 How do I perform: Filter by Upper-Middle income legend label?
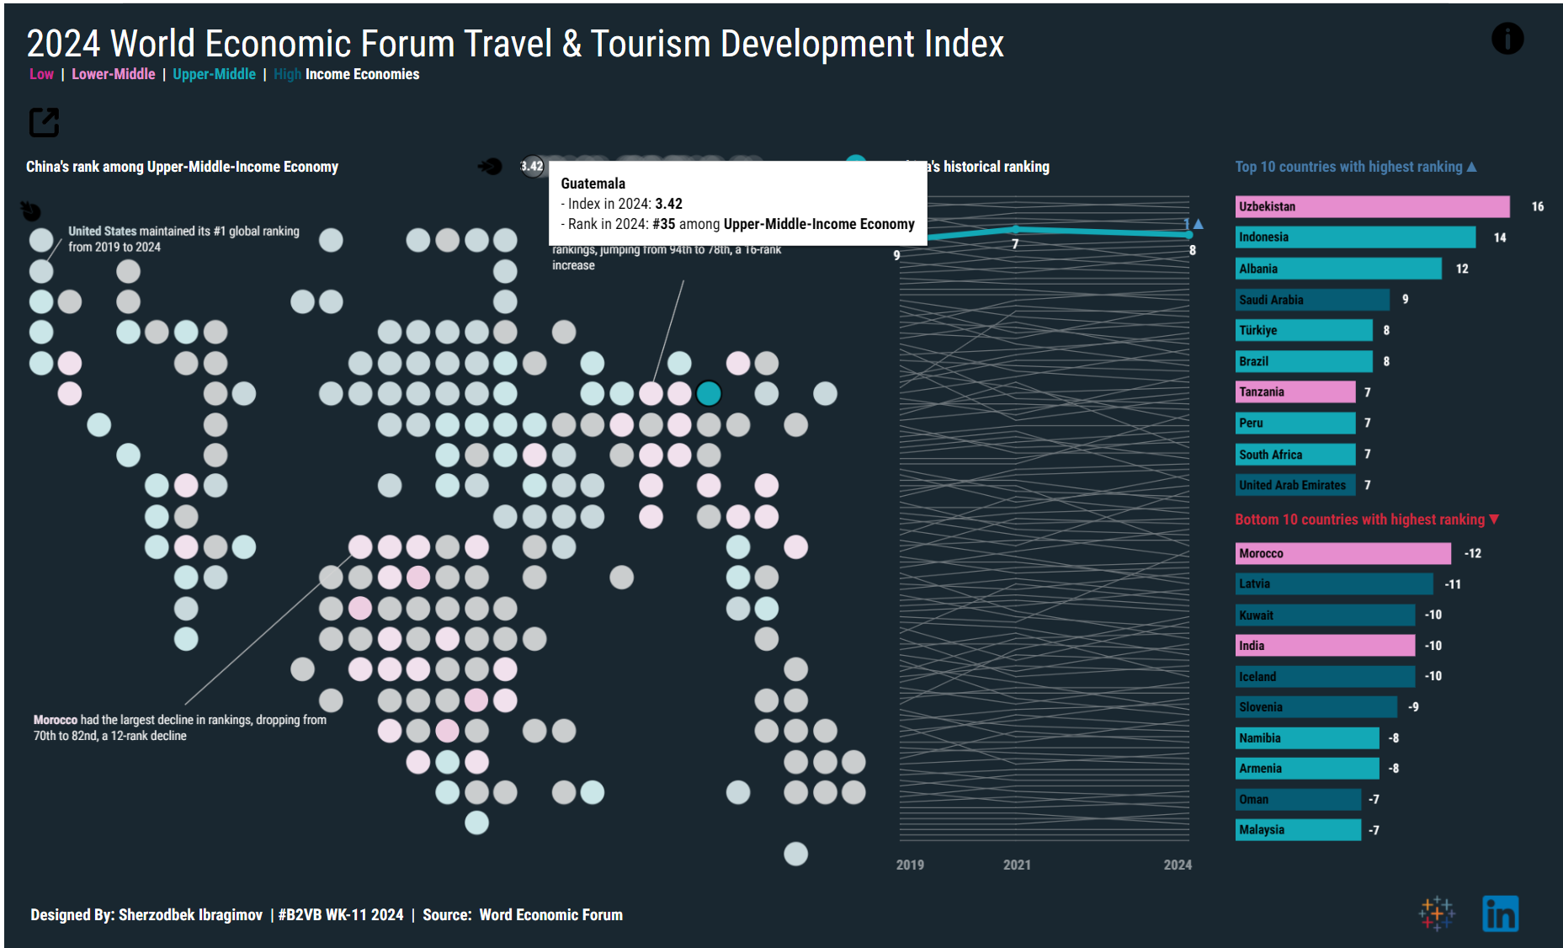click(x=214, y=74)
